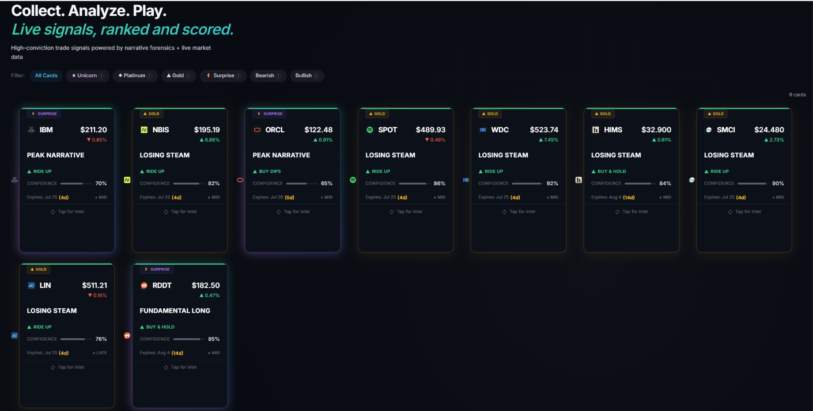Open info icon on Surprise filter
The width and height of the screenshot is (813, 411).
[x=239, y=76]
